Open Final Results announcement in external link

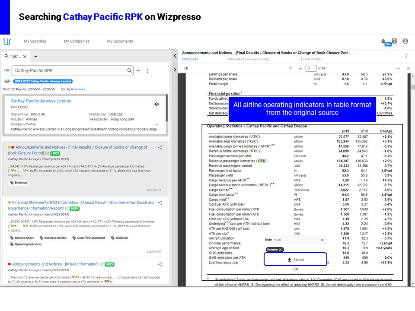pos(47,153)
